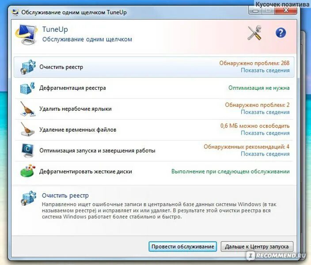Select the Очистить реестр row label
The image size is (311, 265).
click(x=61, y=67)
